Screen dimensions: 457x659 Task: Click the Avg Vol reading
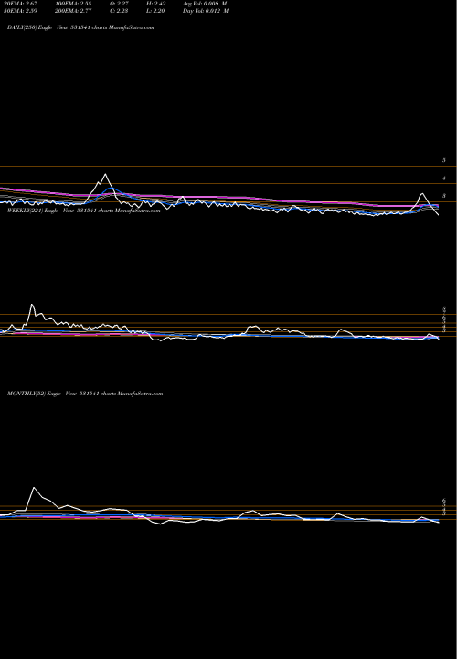click(206, 4)
